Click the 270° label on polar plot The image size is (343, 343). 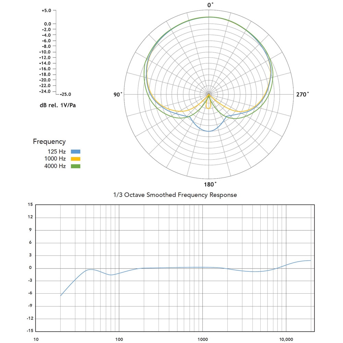pos(303,95)
